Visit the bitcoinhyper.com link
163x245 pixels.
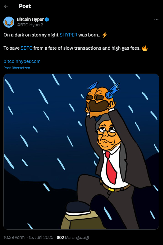point(22,61)
